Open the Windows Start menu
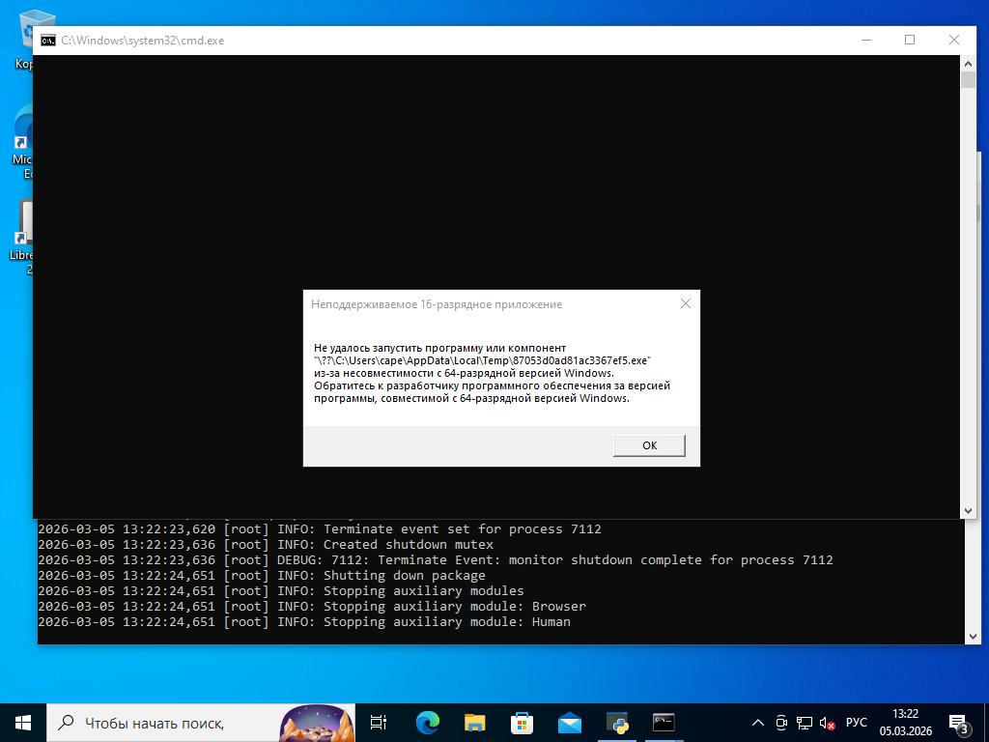Screen dimensions: 989x742 (x=23, y=722)
